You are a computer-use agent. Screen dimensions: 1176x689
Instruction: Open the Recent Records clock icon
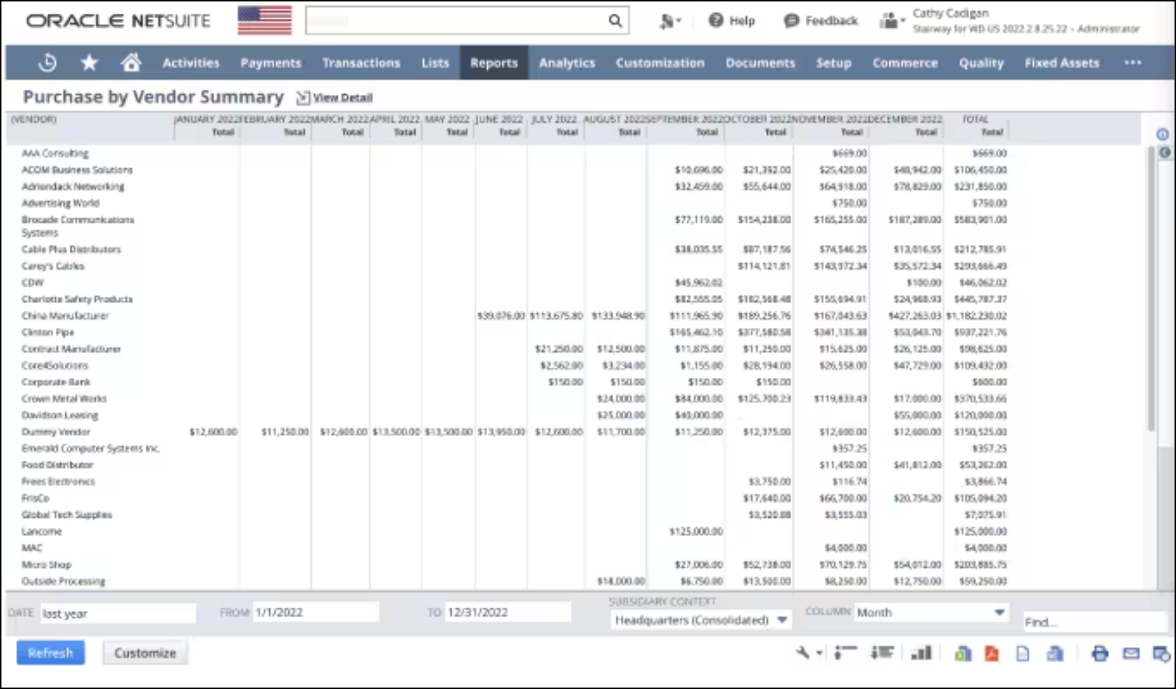(x=47, y=63)
